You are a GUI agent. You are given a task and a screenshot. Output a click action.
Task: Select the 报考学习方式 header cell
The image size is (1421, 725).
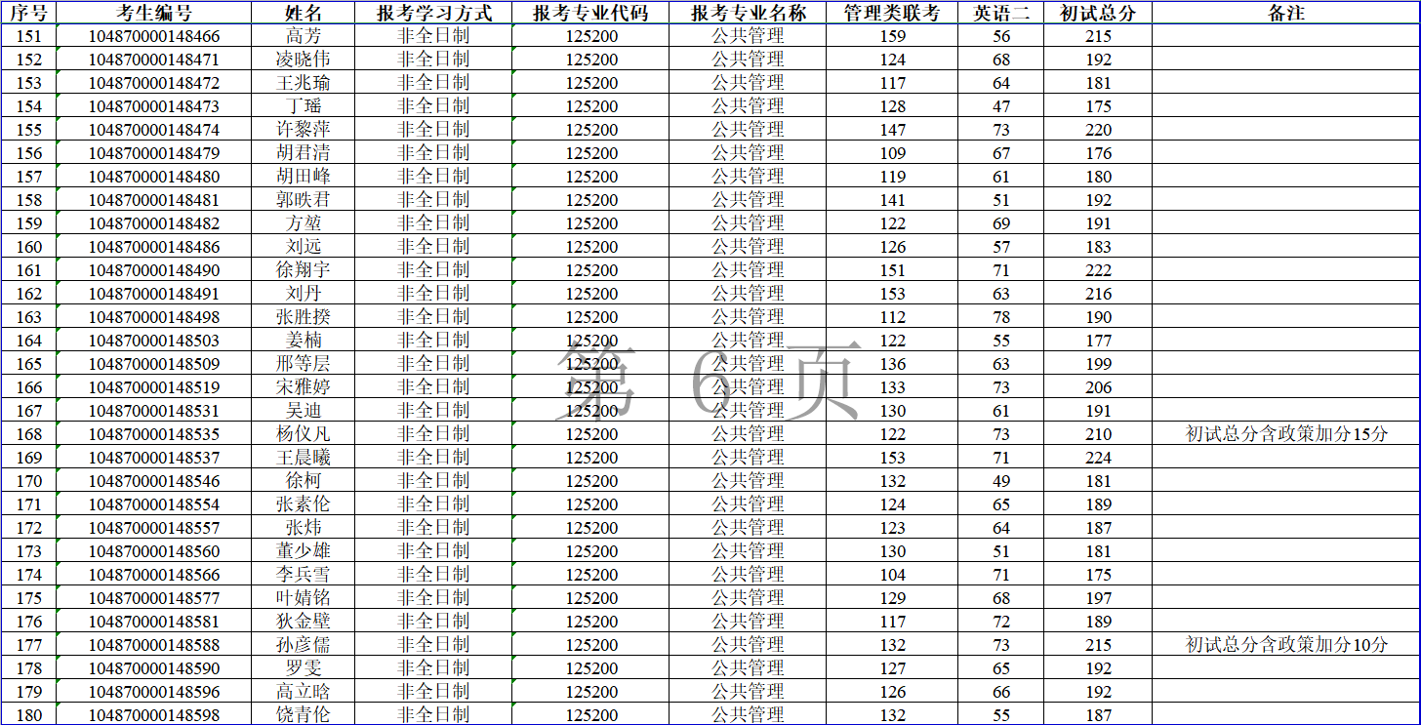pos(433,13)
